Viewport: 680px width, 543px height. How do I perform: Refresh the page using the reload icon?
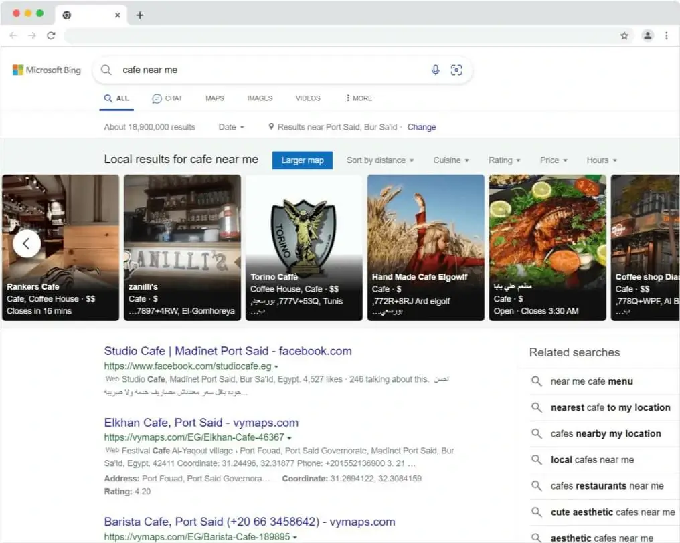click(52, 35)
